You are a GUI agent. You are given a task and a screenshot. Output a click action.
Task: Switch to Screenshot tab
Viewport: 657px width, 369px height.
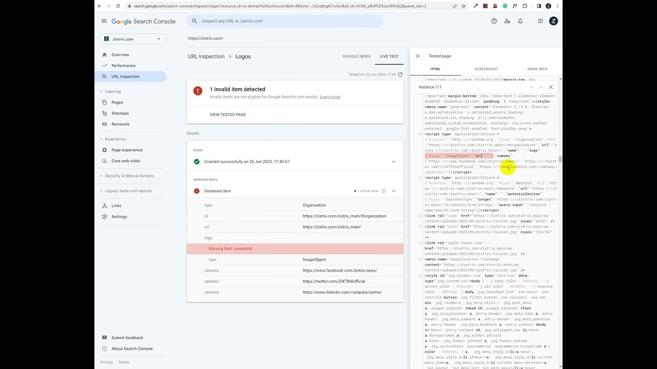point(486,69)
